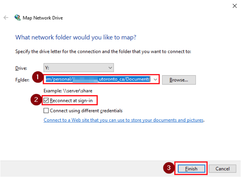The height and width of the screenshot is (177, 241).
Task: Open the Drive letter dropdown
Action: pyautogui.click(x=79, y=68)
